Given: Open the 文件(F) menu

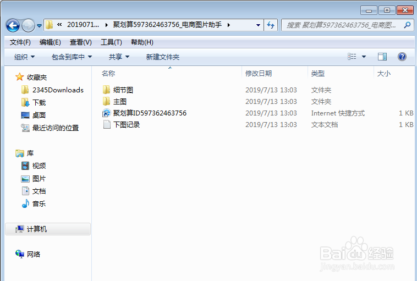Looking at the screenshot, I should (x=20, y=42).
